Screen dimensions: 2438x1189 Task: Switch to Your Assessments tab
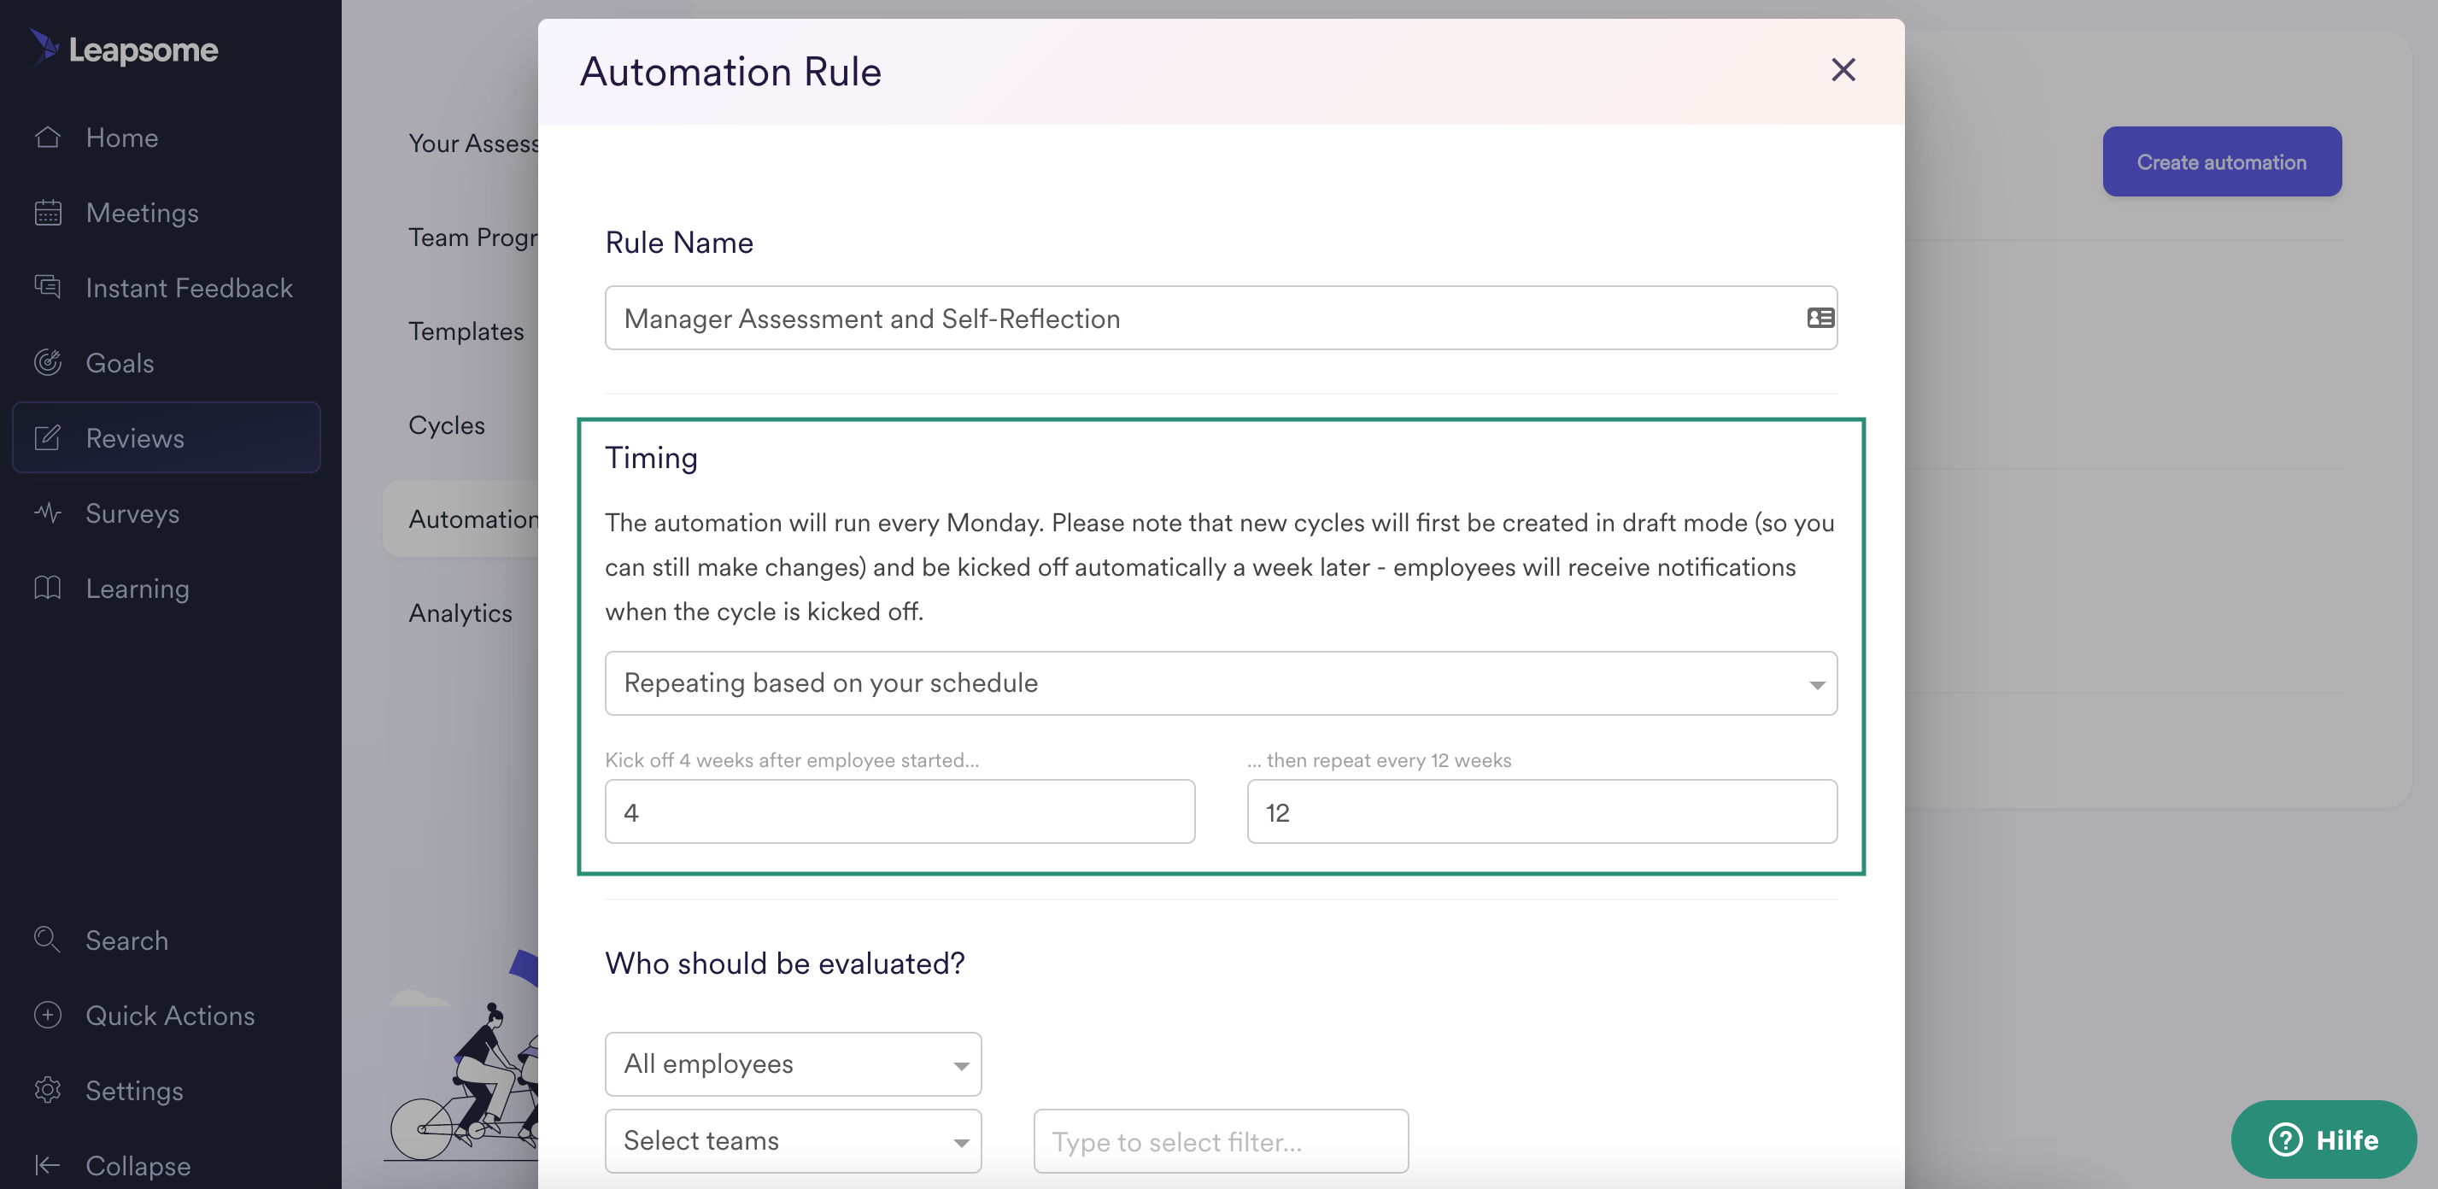click(473, 142)
